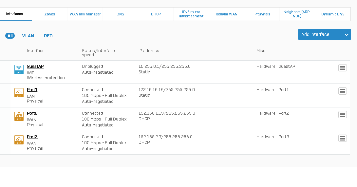
Task: Click the Misc column header
Action: pyautogui.click(x=261, y=50)
